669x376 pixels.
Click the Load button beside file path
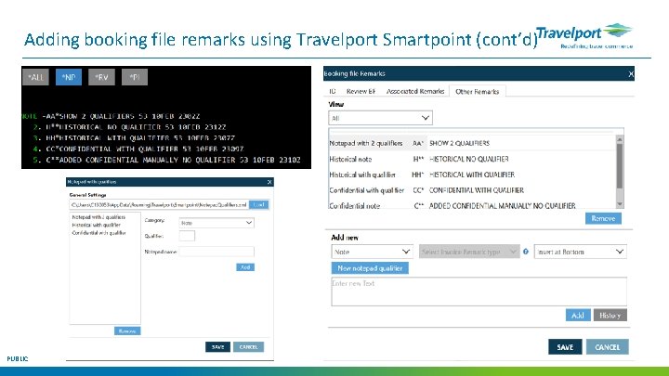coord(259,205)
